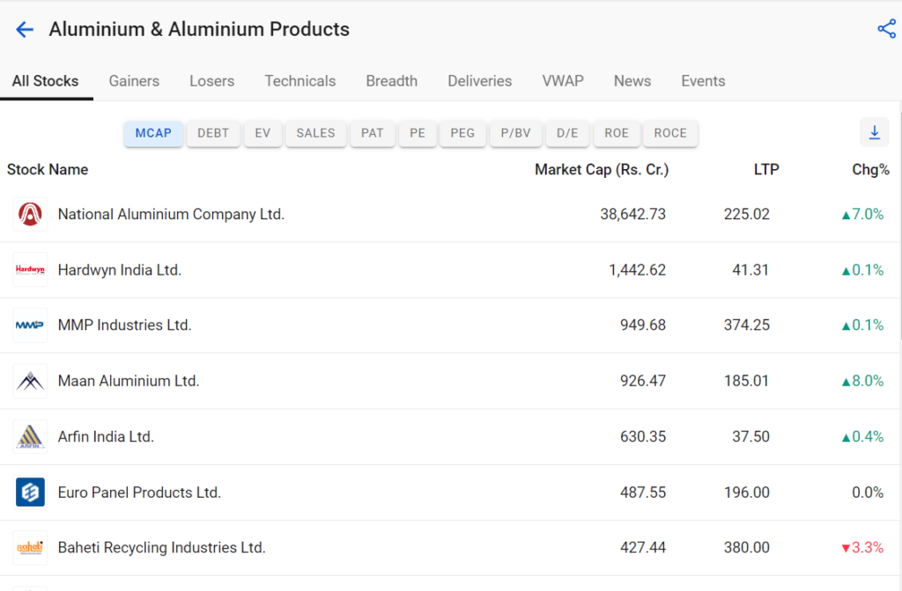The width and height of the screenshot is (902, 591).
Task: Click the 3.3% drop for Baheti Recycling
Action: pos(862,547)
